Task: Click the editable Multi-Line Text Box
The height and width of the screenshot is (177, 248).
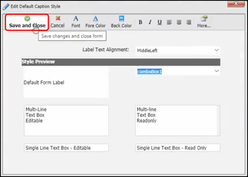Action: 66,120
